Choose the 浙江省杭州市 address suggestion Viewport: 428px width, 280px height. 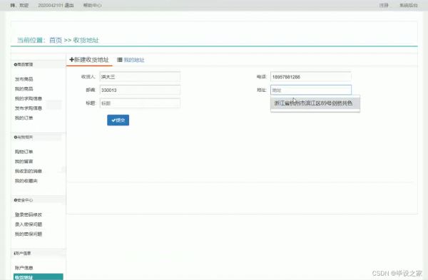click(x=315, y=103)
